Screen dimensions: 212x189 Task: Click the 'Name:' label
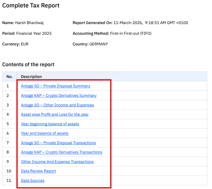pyautogui.click(x=8, y=23)
